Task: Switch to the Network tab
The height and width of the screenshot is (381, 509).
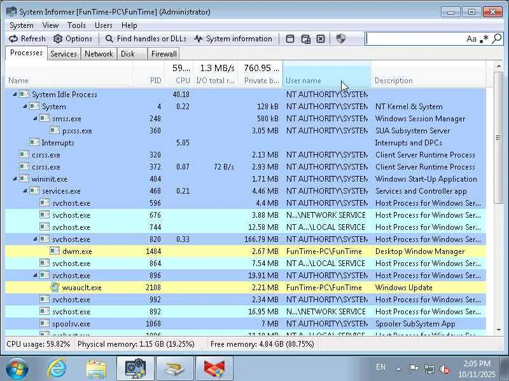Action: (99, 54)
